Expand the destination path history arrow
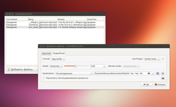 (x=153, y=74)
